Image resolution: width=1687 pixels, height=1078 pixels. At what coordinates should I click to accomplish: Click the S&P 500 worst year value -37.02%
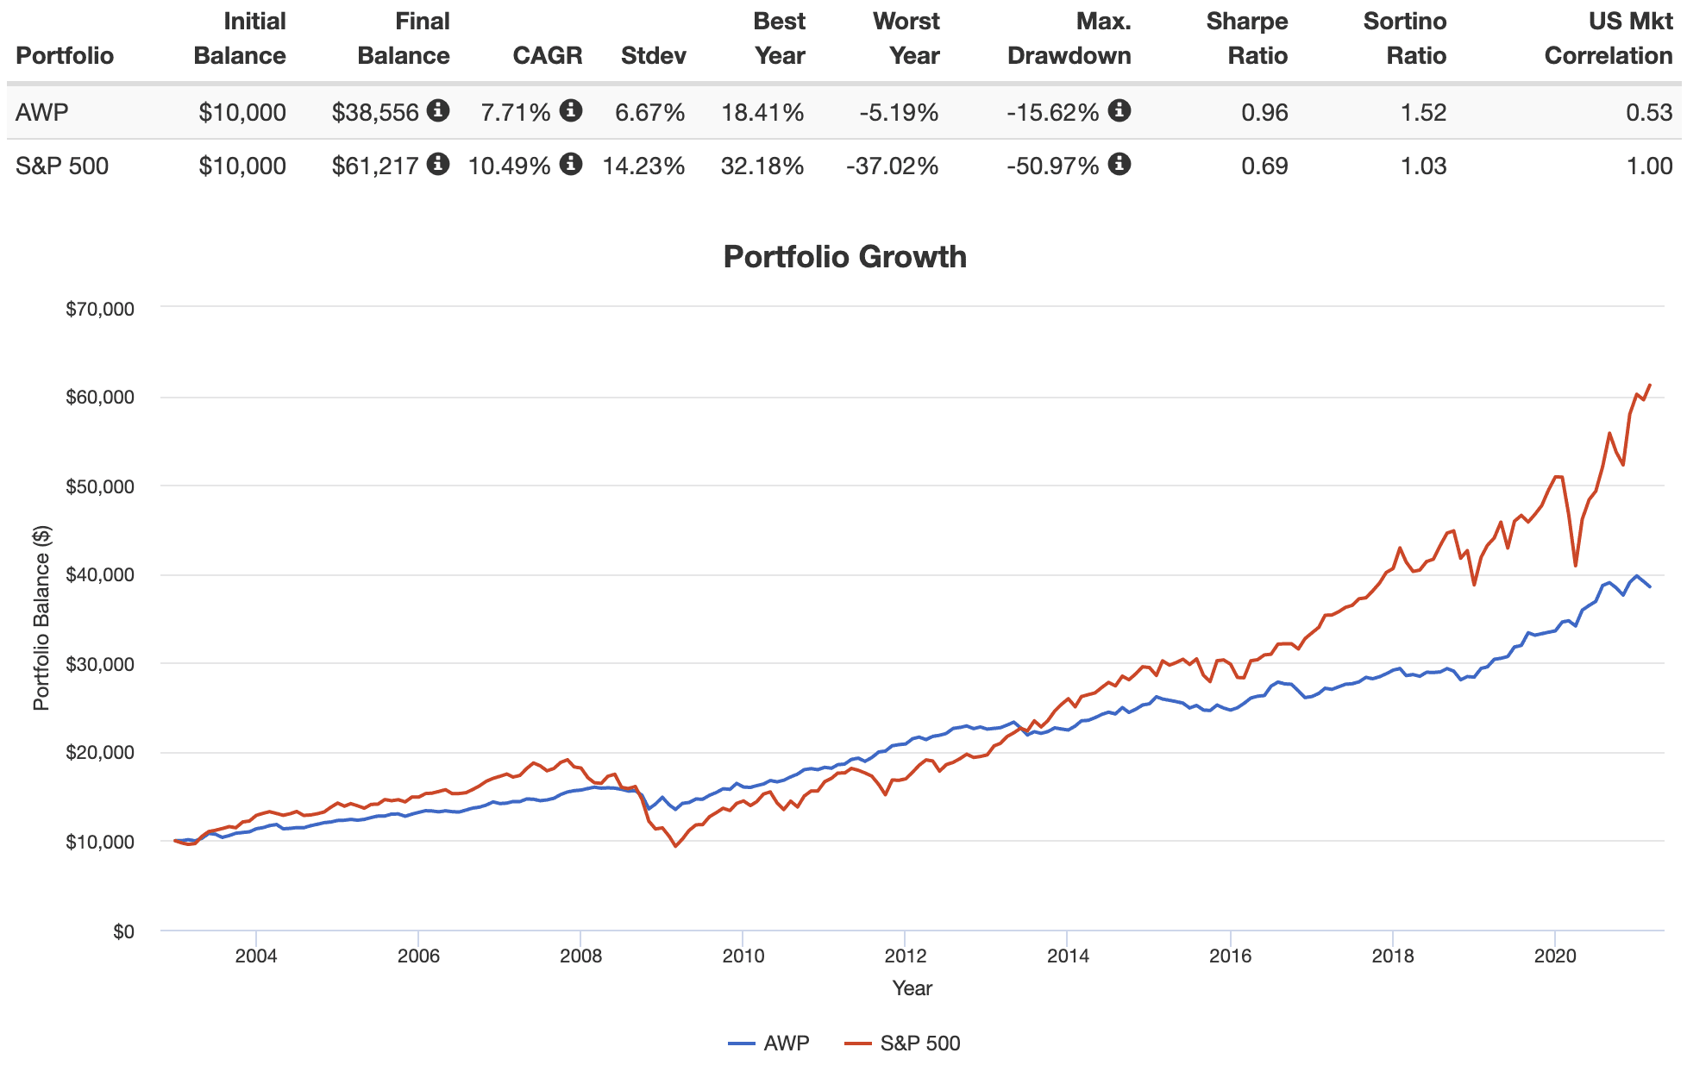click(x=892, y=166)
